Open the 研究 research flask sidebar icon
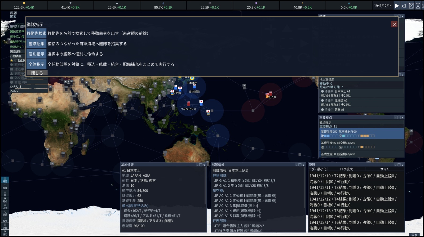This screenshot has height=237, width=424. (x=5, y=206)
